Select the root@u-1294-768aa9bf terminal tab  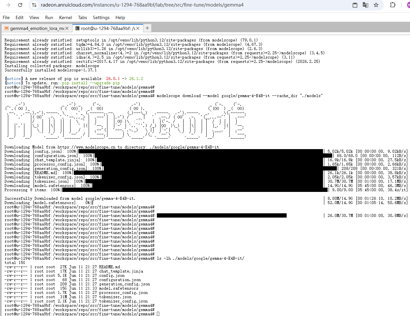pyautogui.click(x=108, y=28)
